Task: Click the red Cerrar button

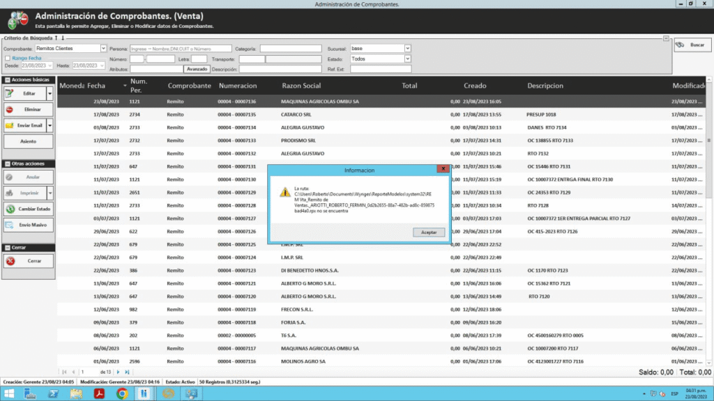Action: (x=29, y=261)
